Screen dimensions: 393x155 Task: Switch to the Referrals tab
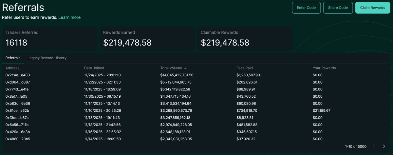(x=13, y=58)
